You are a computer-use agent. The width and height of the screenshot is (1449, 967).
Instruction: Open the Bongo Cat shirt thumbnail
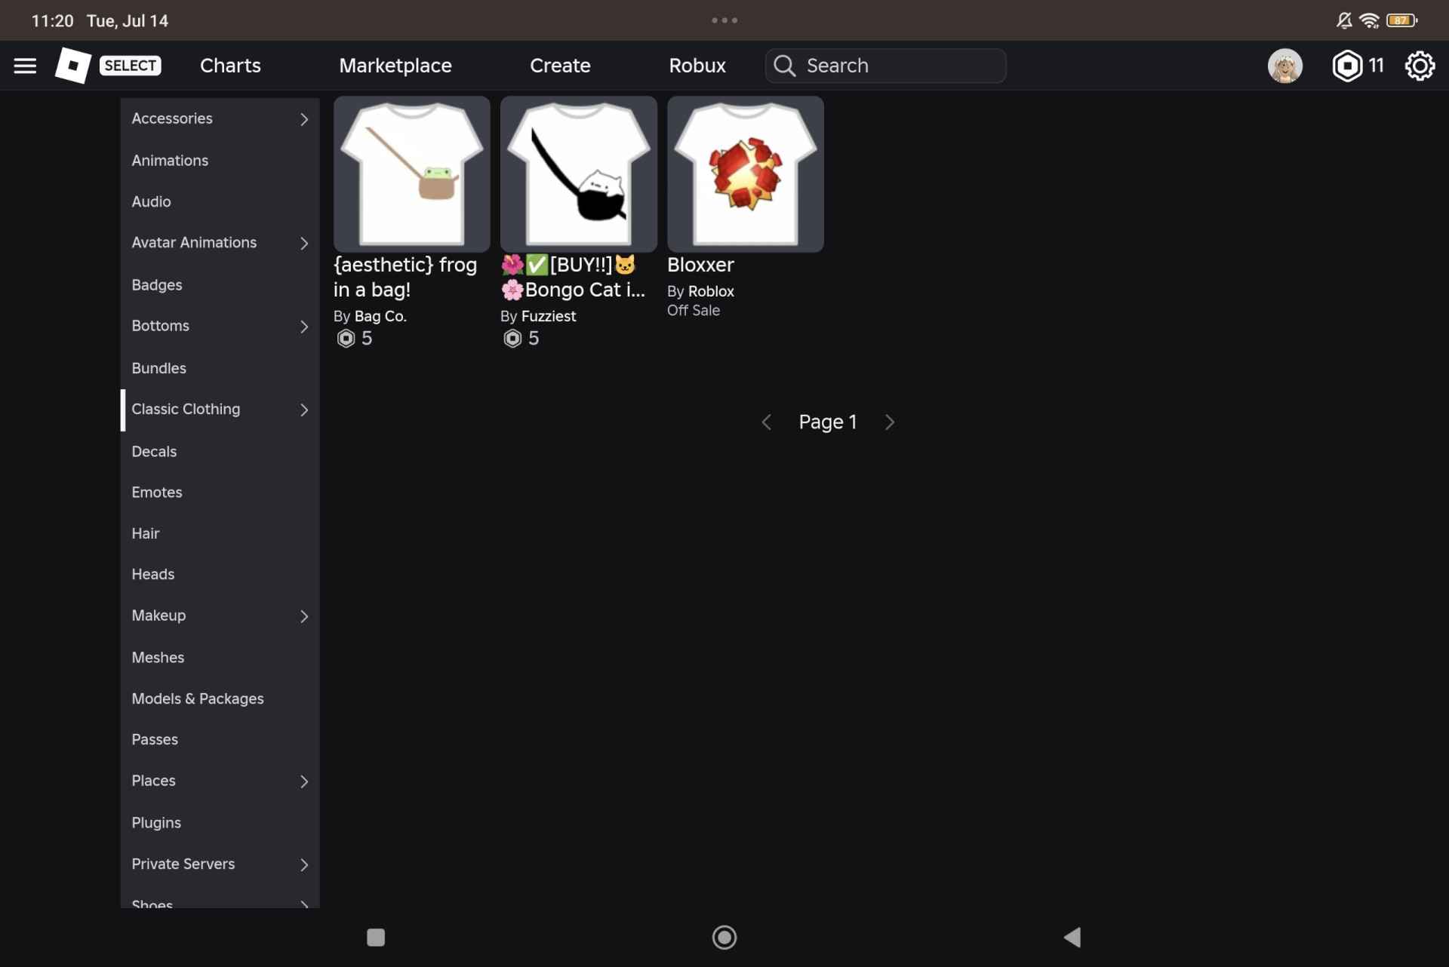pos(578,173)
